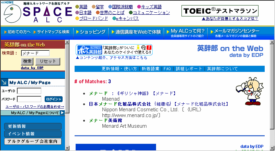Click the Poke 英辞郎 mobile banner icon
Screen dimensions: 275x151
(89, 50)
